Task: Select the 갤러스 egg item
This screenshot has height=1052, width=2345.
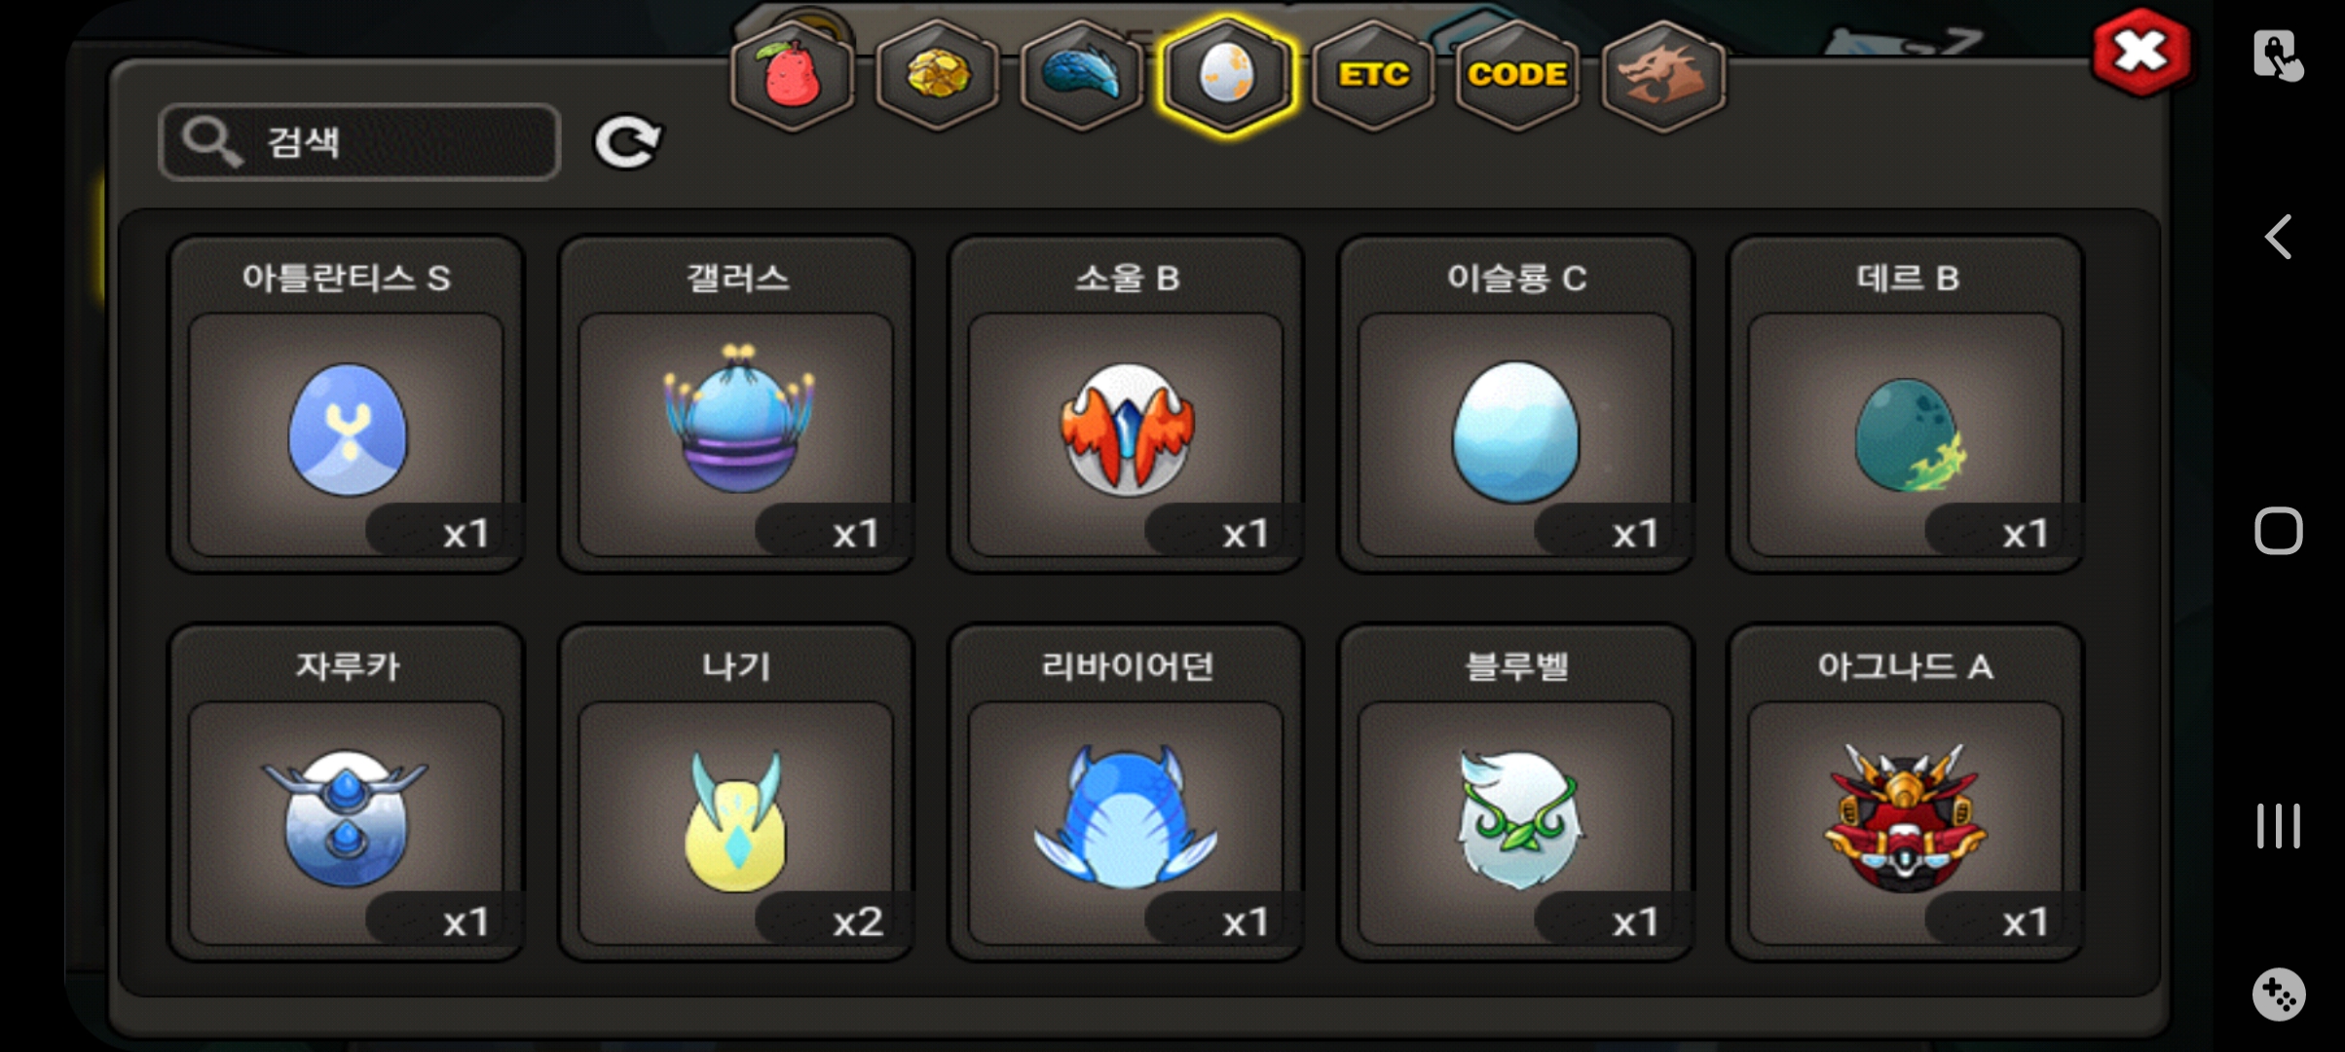Action: coord(736,404)
